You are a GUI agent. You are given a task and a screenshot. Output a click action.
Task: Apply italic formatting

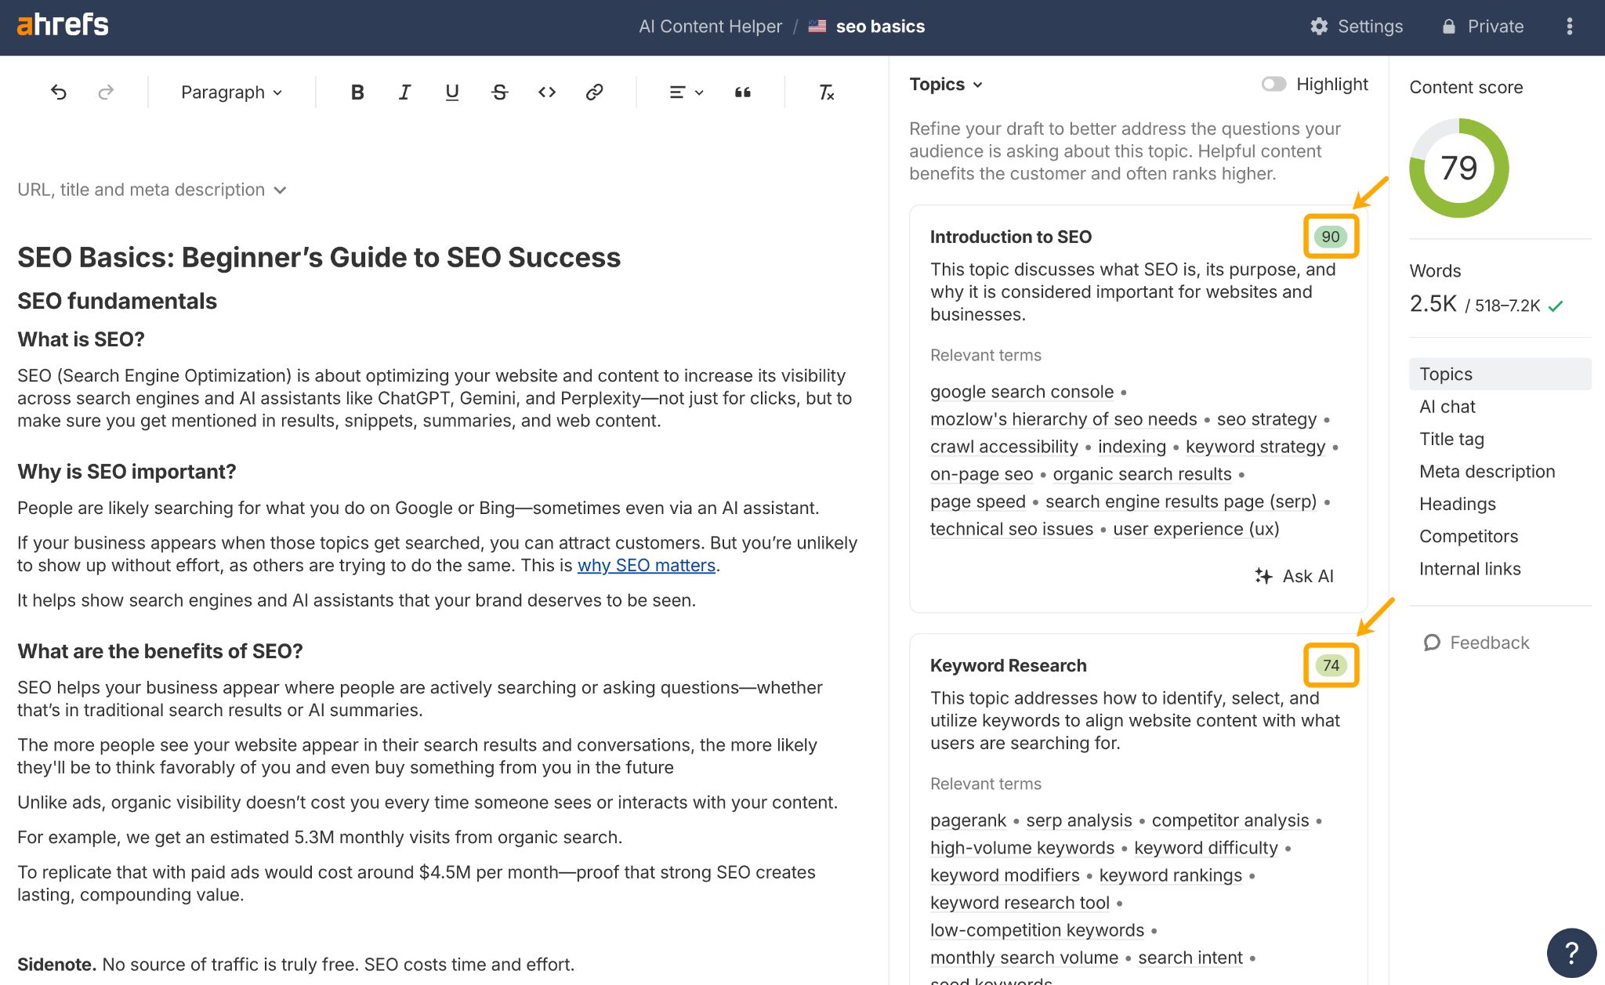point(404,92)
